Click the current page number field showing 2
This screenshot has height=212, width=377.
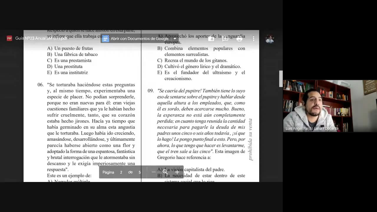pos(121,172)
